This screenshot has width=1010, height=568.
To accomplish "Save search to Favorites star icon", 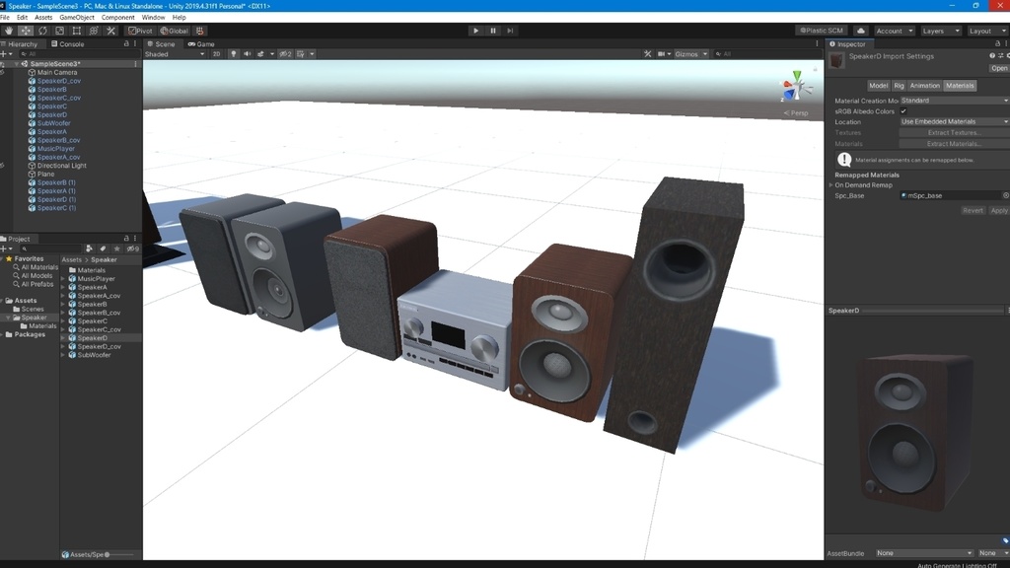I will (116, 248).
